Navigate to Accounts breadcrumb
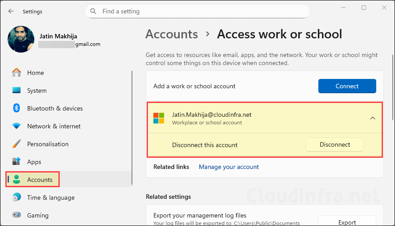The height and width of the screenshot is (226, 395). (x=172, y=34)
